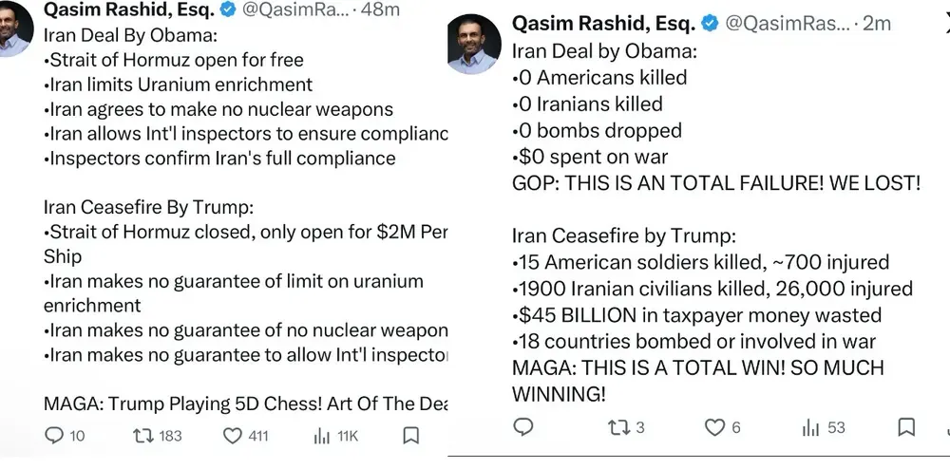The width and height of the screenshot is (950, 470).
Task: Retweet the post with 183 reposts
Action: (x=143, y=436)
